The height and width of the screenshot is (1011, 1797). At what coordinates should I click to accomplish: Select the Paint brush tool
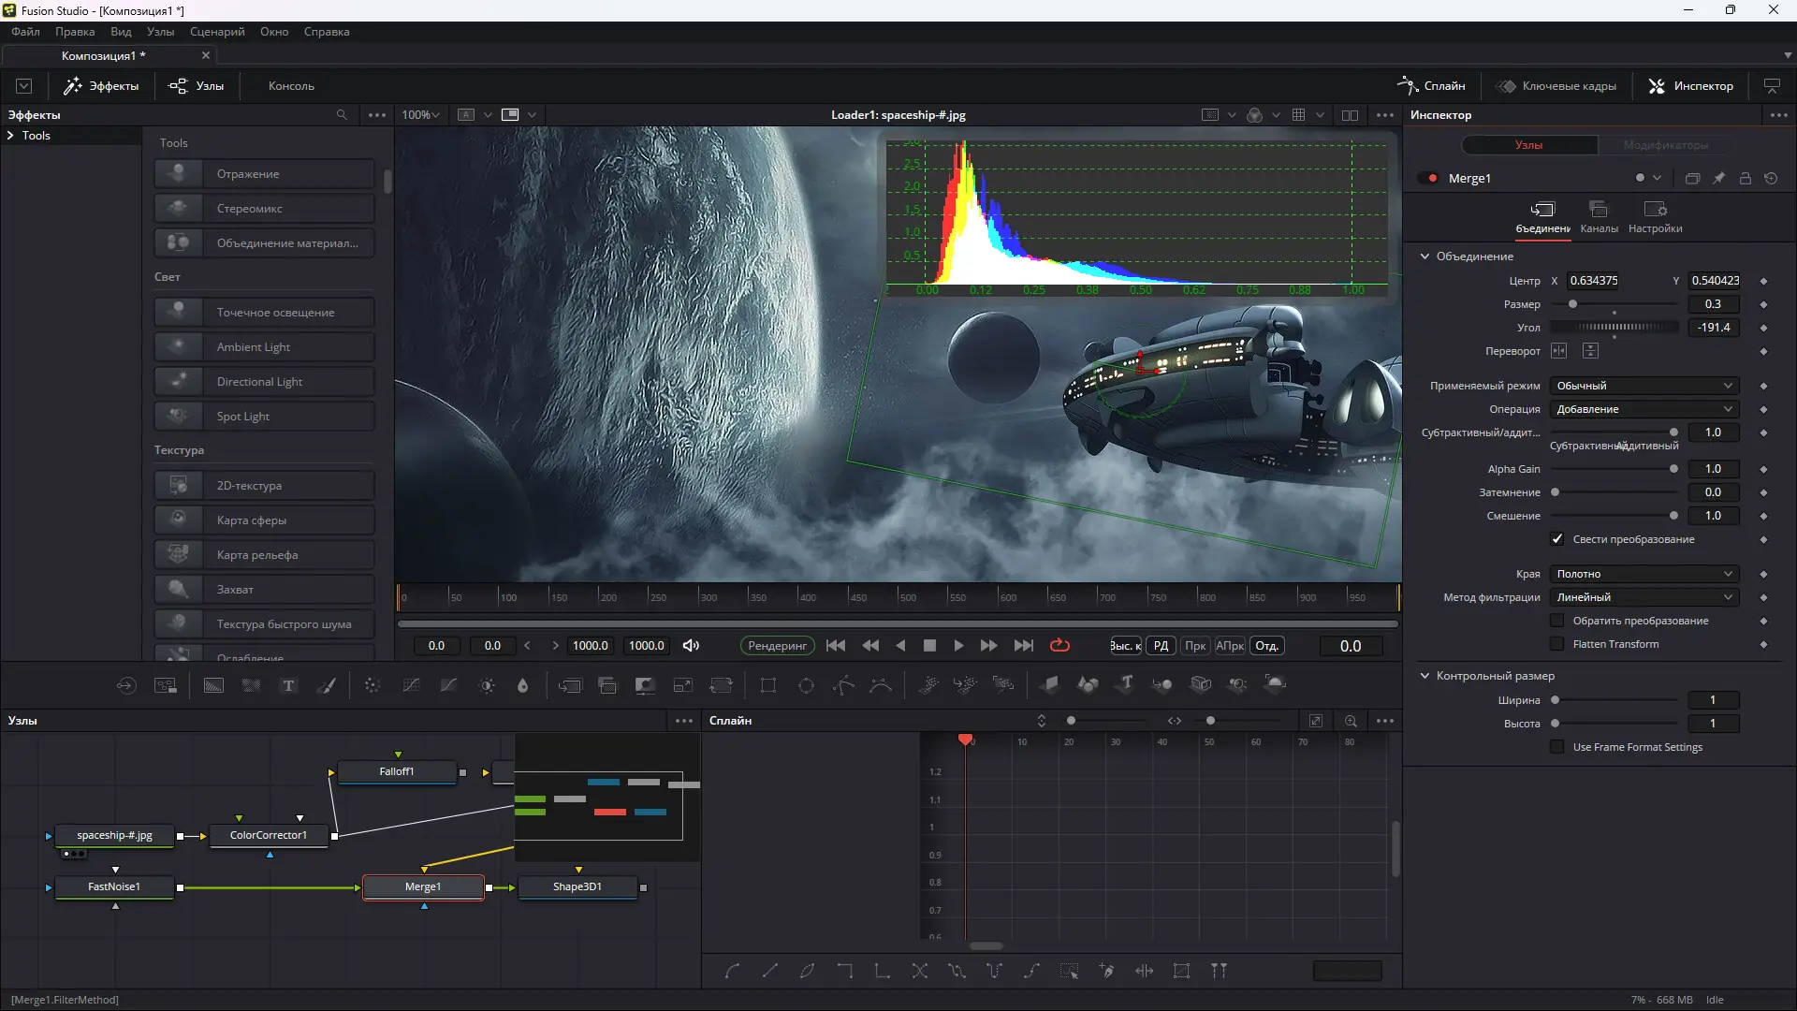click(327, 686)
